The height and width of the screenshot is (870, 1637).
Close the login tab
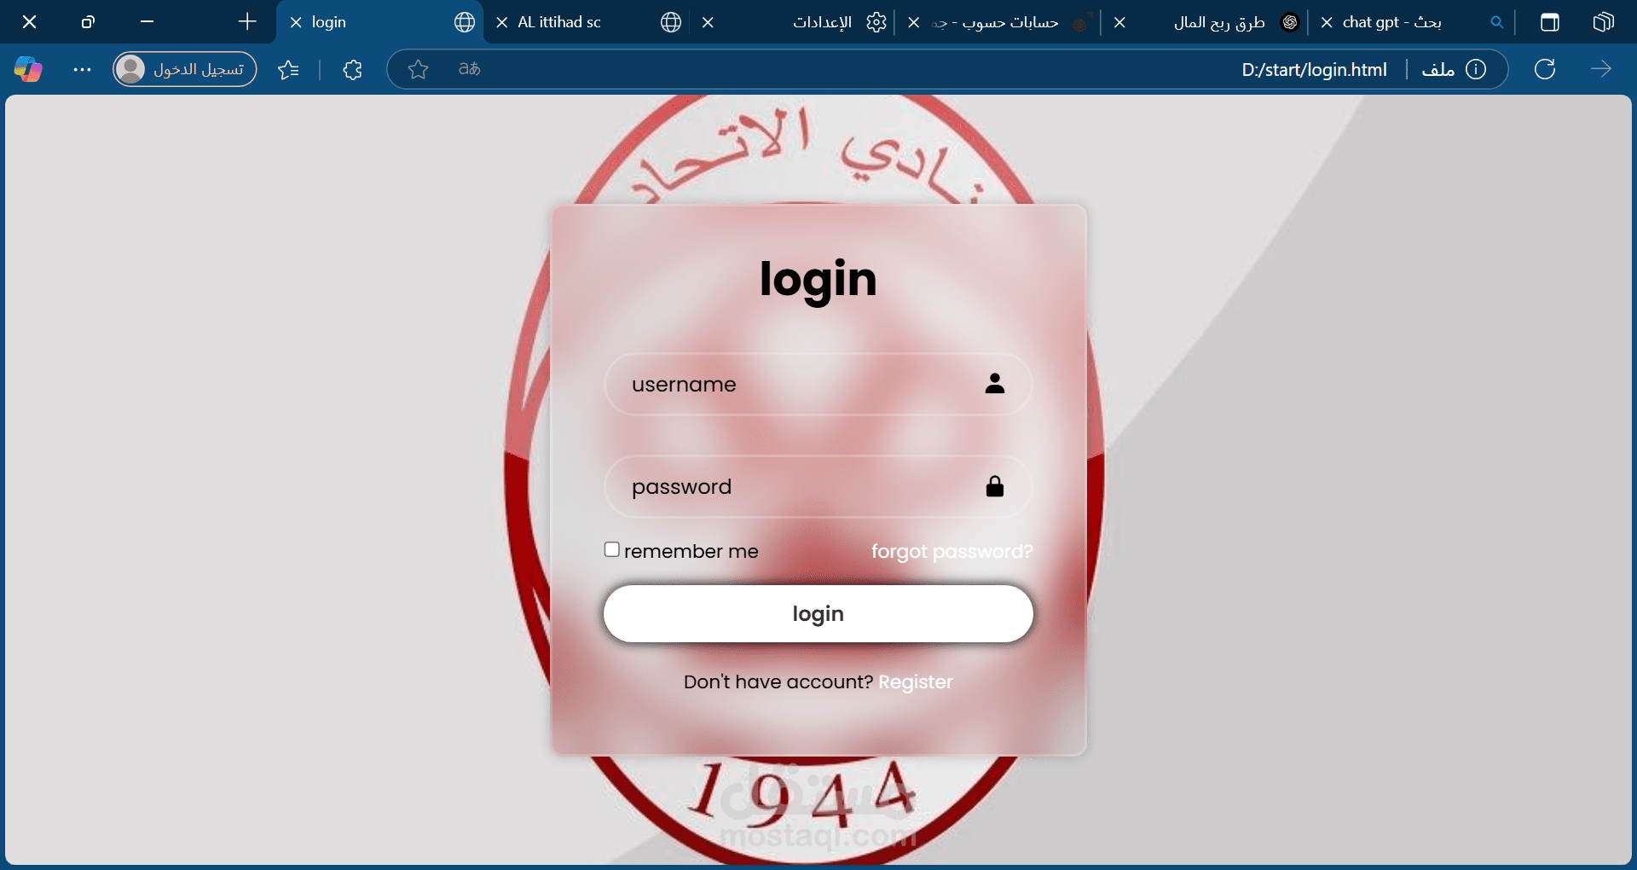(296, 22)
